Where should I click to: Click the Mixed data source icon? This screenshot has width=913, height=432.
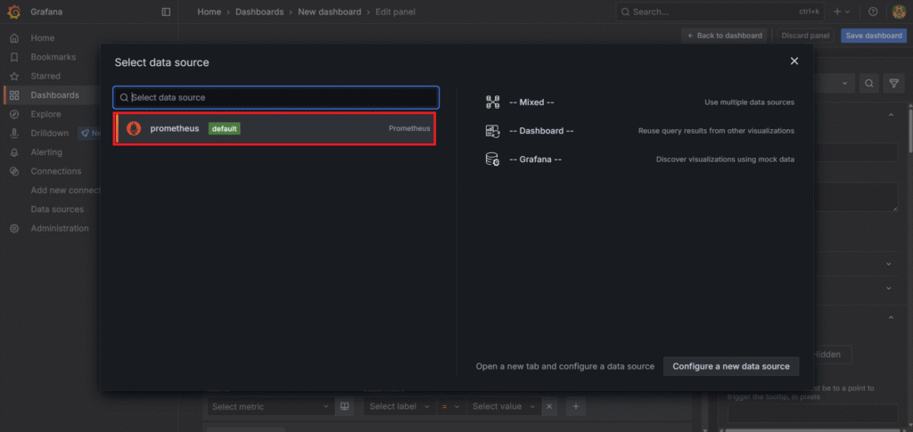[x=492, y=102]
